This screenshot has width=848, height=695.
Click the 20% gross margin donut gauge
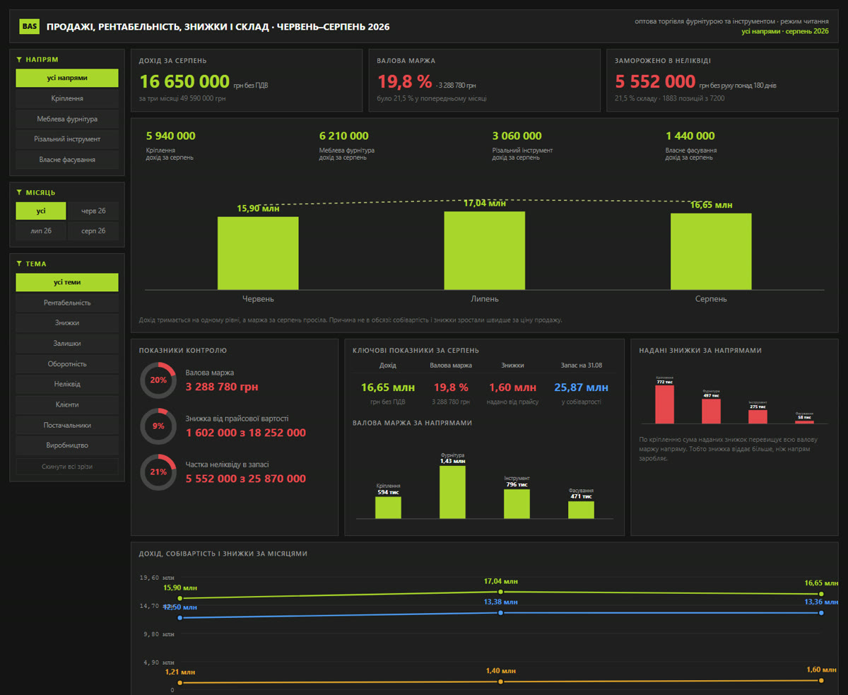tap(158, 380)
